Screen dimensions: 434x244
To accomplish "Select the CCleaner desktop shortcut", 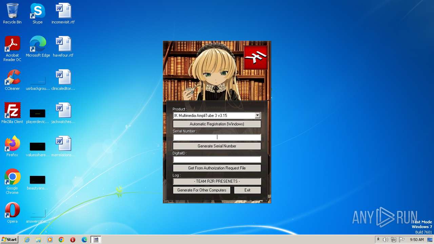I will click(12, 80).
